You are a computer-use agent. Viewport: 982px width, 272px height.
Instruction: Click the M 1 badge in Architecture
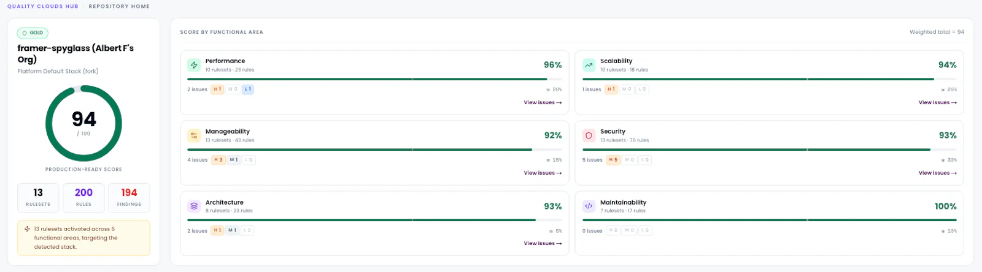pos(233,230)
